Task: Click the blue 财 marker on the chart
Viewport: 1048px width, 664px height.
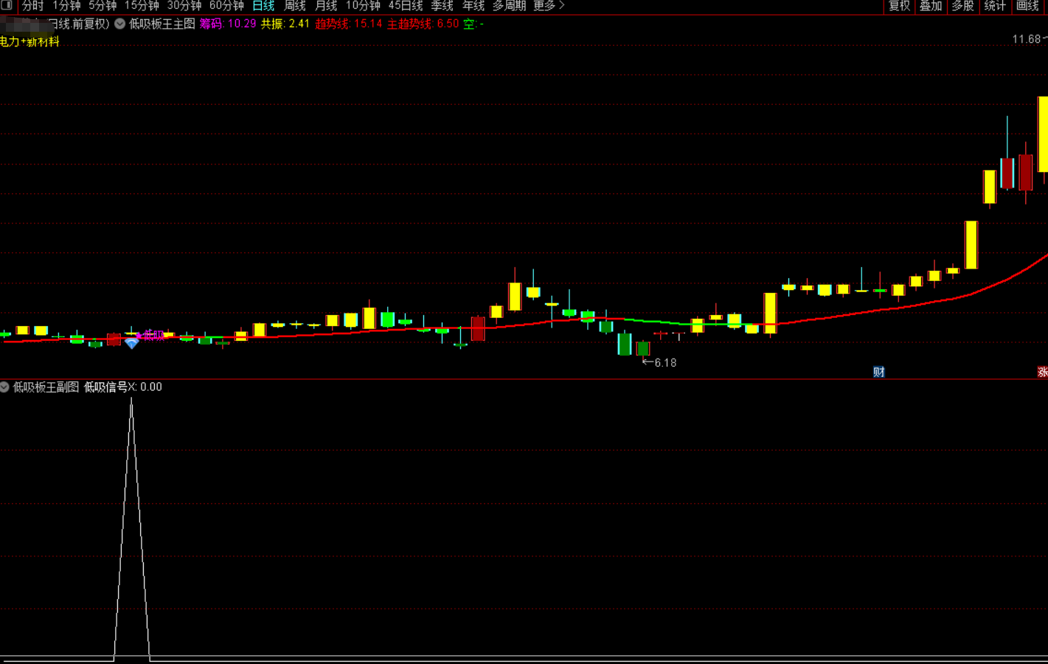Action: (878, 372)
